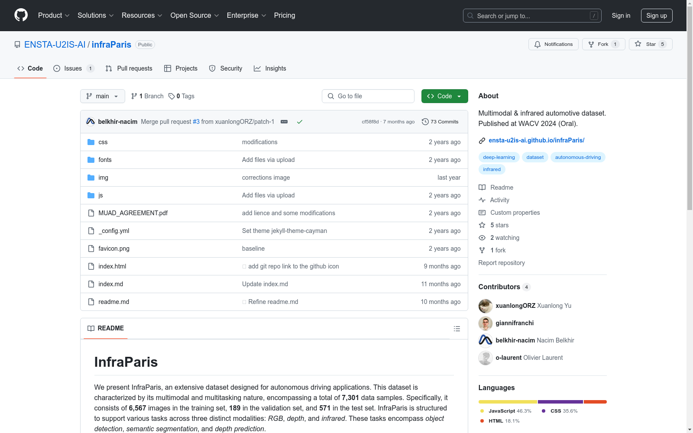Open pull request #3 link
The height and width of the screenshot is (433, 693).
[x=196, y=122]
